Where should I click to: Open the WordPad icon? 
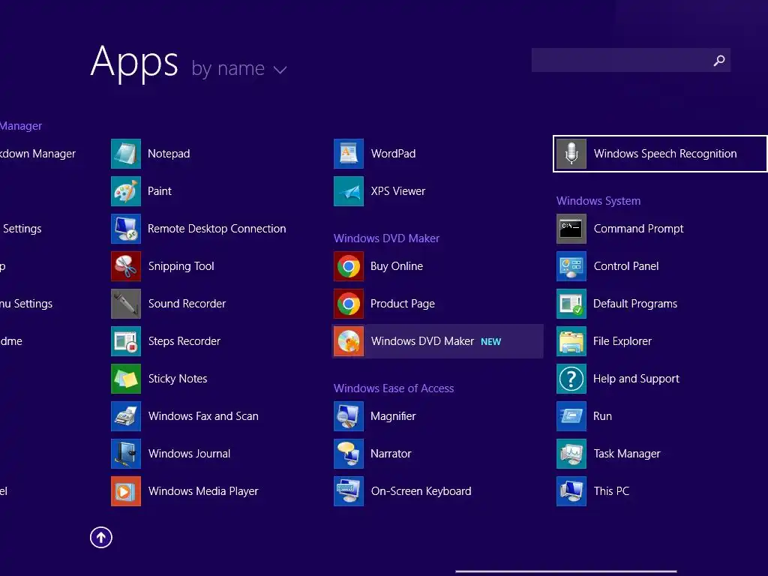tap(349, 154)
